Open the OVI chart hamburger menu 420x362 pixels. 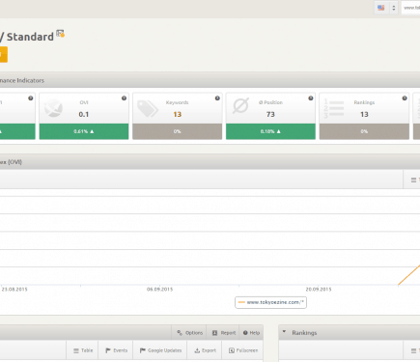[x=413, y=181]
